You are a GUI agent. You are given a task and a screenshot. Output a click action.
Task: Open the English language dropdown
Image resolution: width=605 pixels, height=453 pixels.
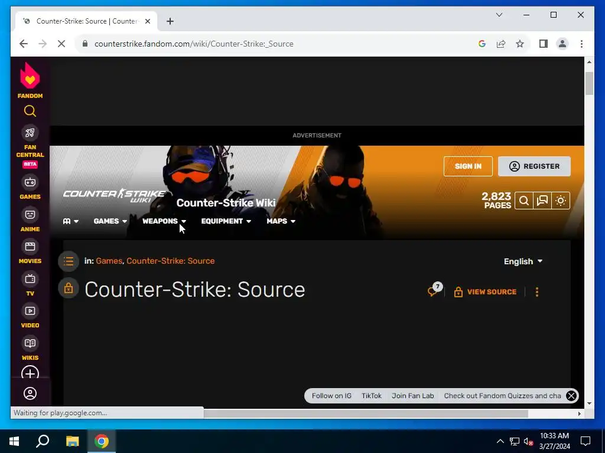click(523, 261)
